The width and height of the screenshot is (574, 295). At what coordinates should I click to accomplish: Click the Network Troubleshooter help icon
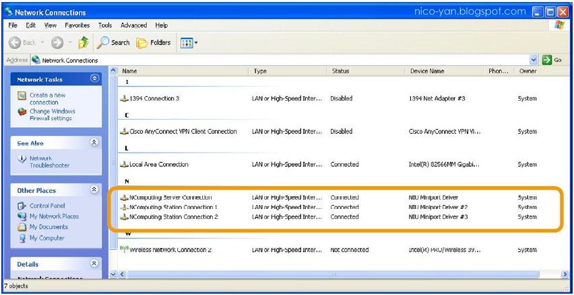point(22,159)
